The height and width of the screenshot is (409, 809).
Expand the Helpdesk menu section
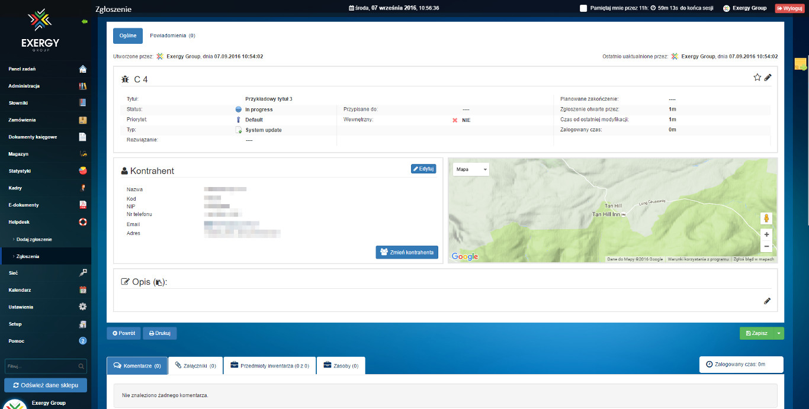(46, 222)
